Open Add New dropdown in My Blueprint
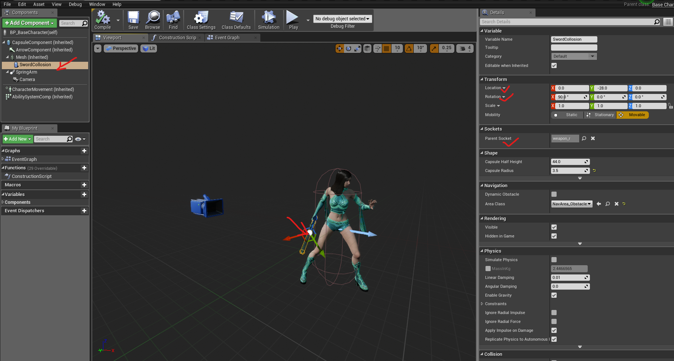The width and height of the screenshot is (674, 361). [18, 139]
